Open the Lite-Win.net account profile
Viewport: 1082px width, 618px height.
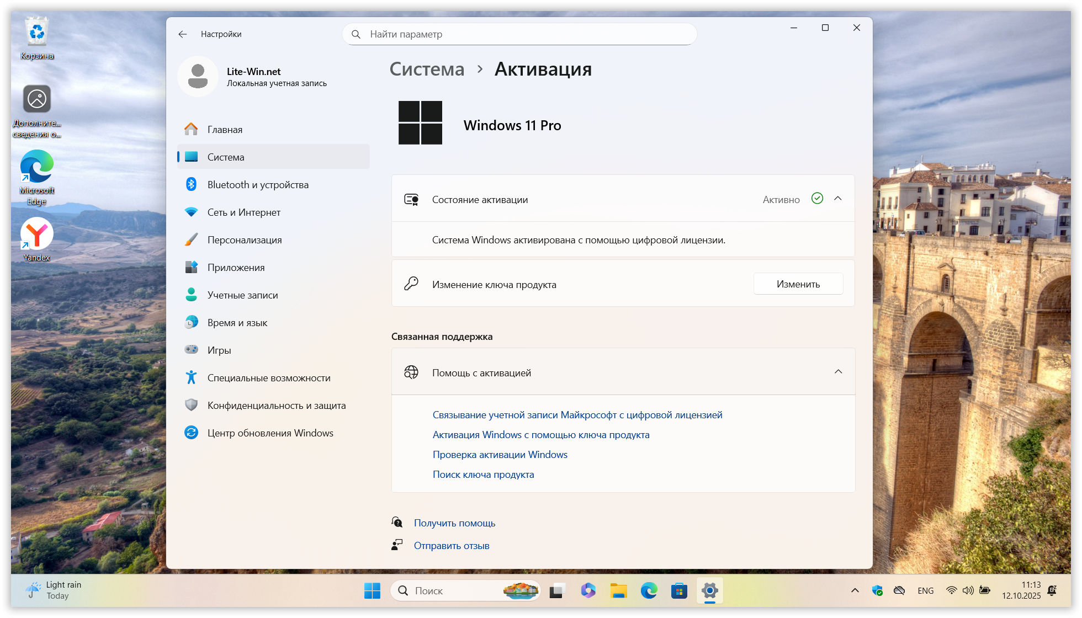coord(254,77)
